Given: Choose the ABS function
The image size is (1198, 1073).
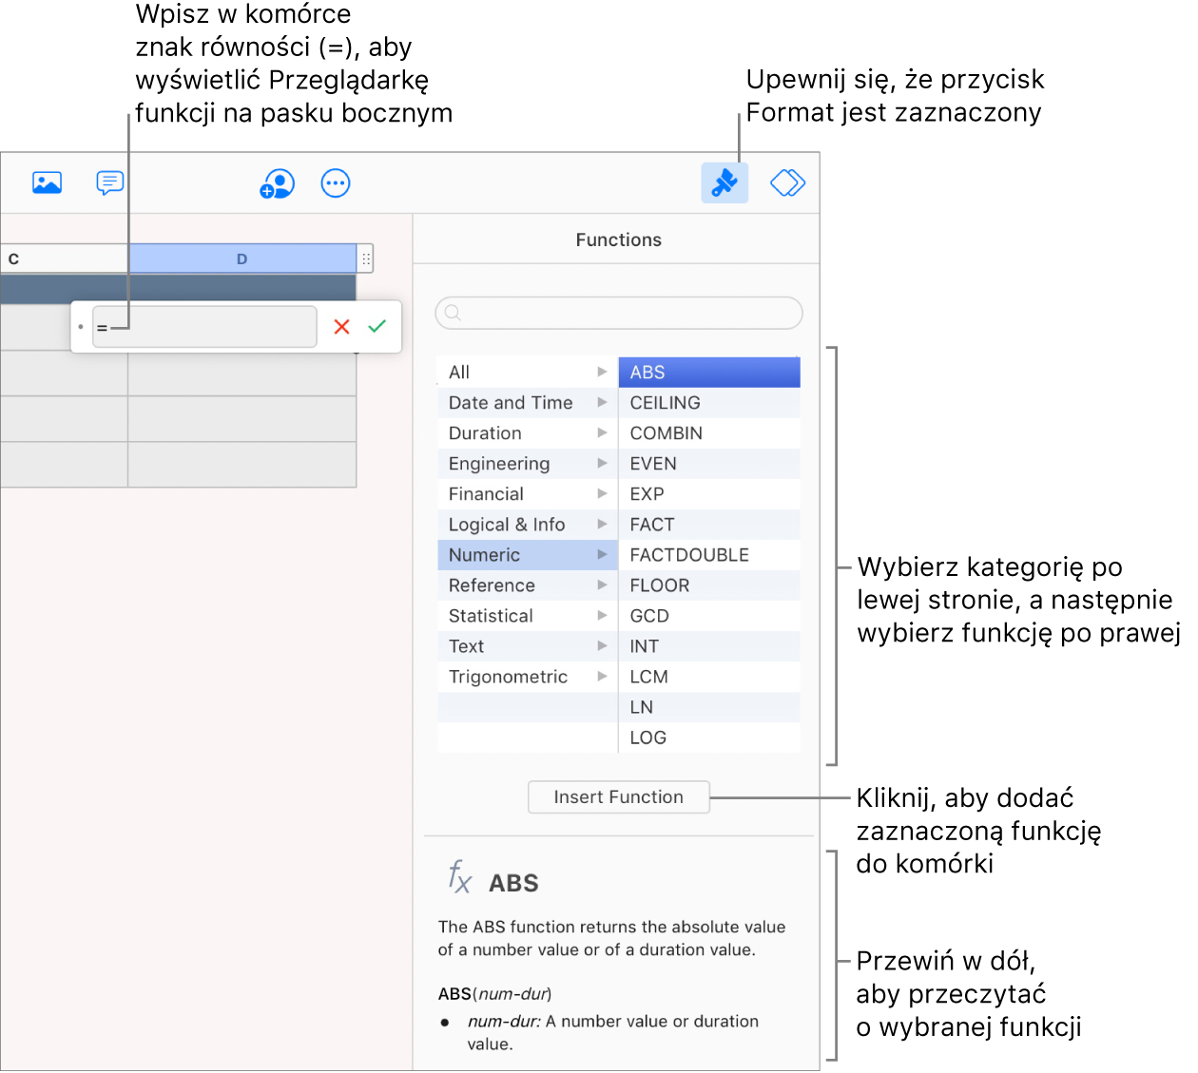Looking at the screenshot, I should (709, 373).
